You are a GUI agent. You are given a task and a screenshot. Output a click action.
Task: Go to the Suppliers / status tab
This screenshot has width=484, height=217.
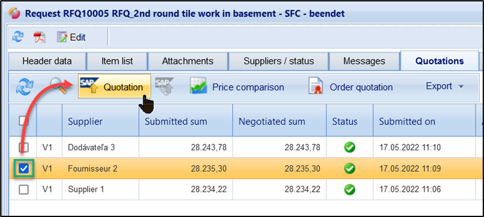click(x=279, y=61)
